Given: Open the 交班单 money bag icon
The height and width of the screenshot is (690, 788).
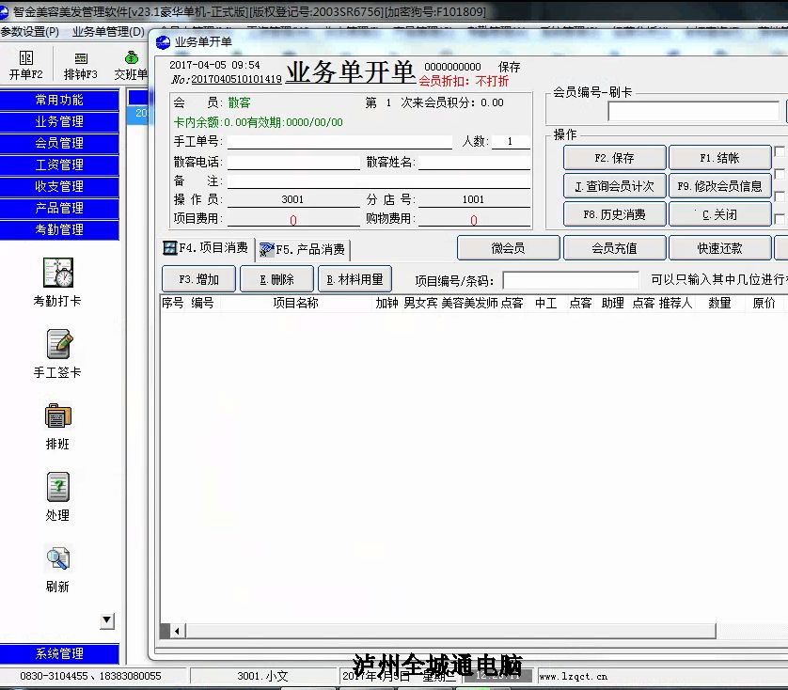Looking at the screenshot, I should tap(132, 57).
